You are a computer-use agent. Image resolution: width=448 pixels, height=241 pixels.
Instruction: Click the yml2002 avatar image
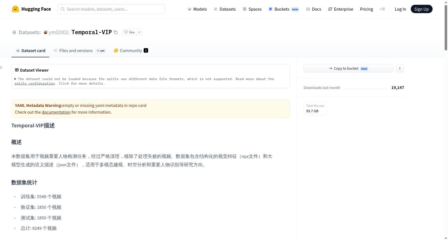click(46, 32)
